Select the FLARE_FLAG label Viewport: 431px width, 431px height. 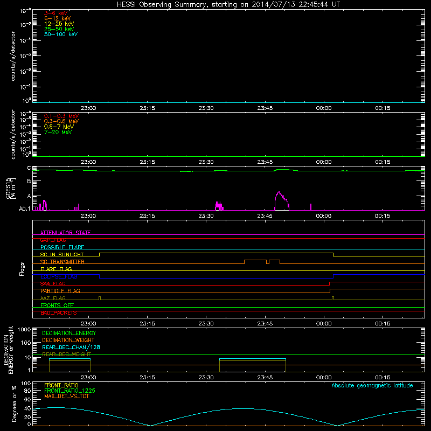point(56,269)
